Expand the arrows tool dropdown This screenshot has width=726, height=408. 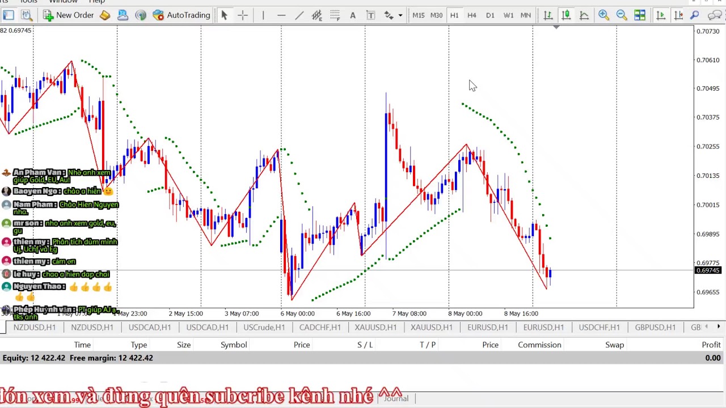(400, 15)
